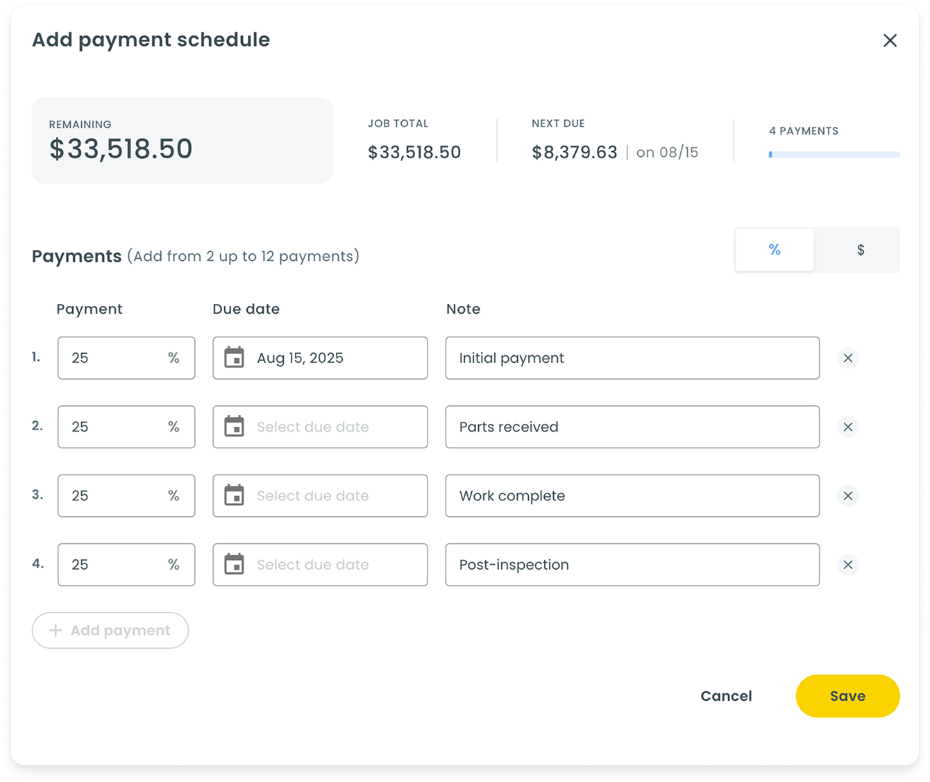This screenshot has height=782, width=930.
Task: Edit the Initial payment note field
Action: [x=632, y=358]
